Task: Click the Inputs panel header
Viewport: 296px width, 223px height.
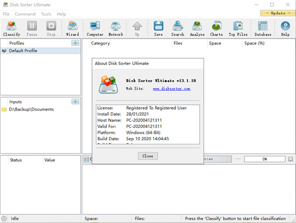Action: [x=16, y=102]
